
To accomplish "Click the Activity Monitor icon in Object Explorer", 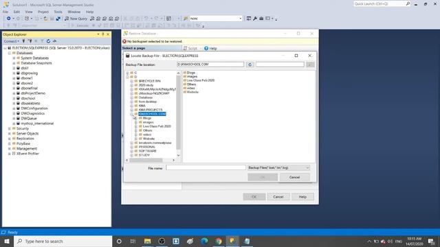I will (54, 41).
